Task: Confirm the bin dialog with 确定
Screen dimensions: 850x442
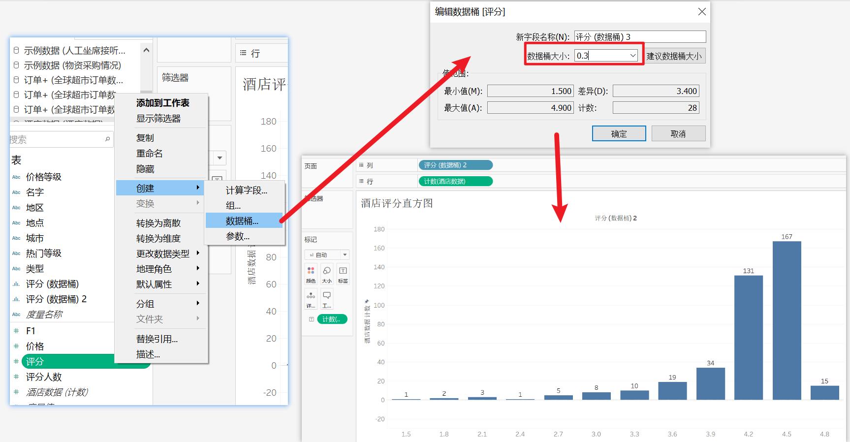Action: coord(619,133)
